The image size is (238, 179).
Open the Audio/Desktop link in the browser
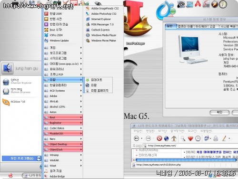pos(149,150)
